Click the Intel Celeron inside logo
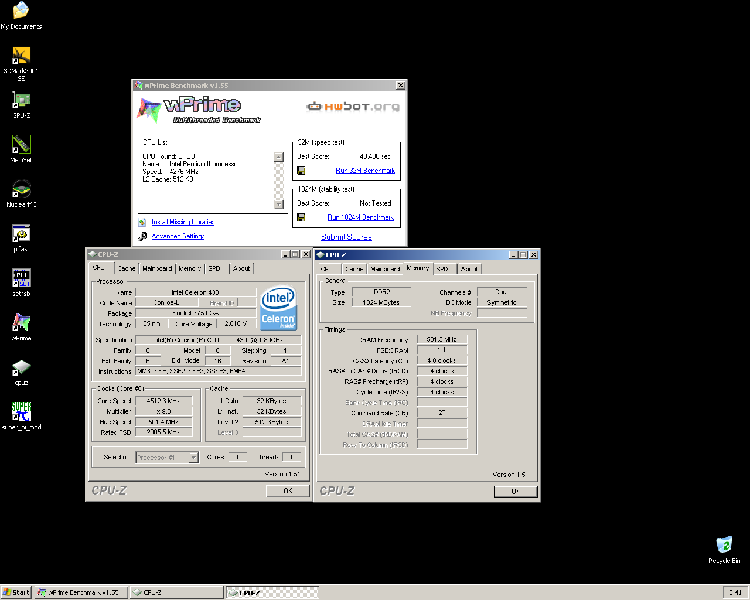750x600 pixels. pos(278,308)
